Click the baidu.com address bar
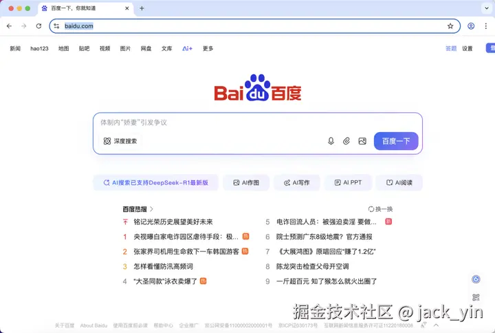The width and height of the screenshot is (495, 333). pos(254,26)
